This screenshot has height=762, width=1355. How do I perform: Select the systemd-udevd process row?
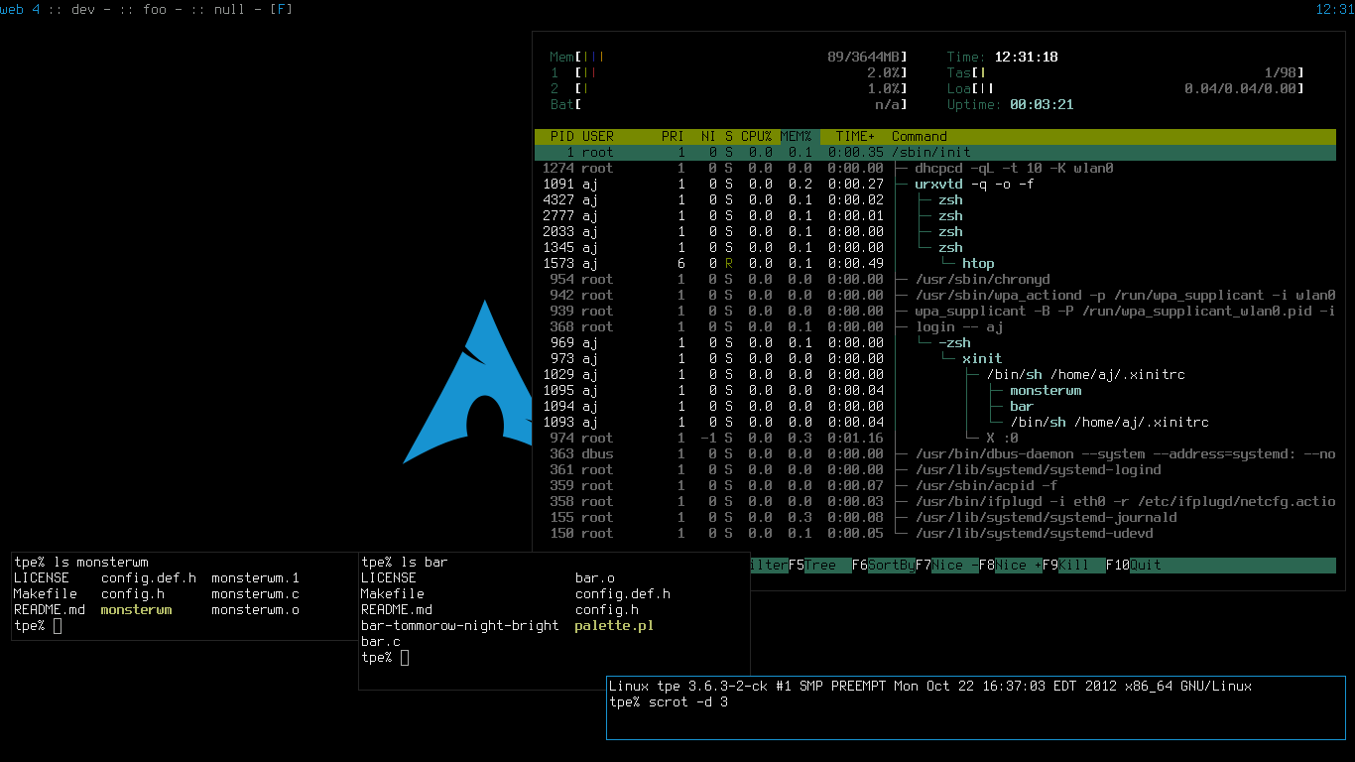point(935,534)
